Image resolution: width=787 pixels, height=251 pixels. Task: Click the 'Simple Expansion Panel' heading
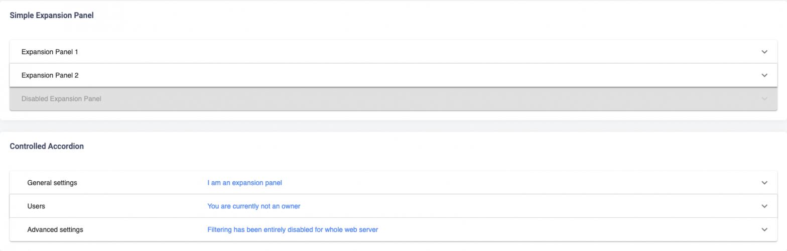[x=52, y=16]
